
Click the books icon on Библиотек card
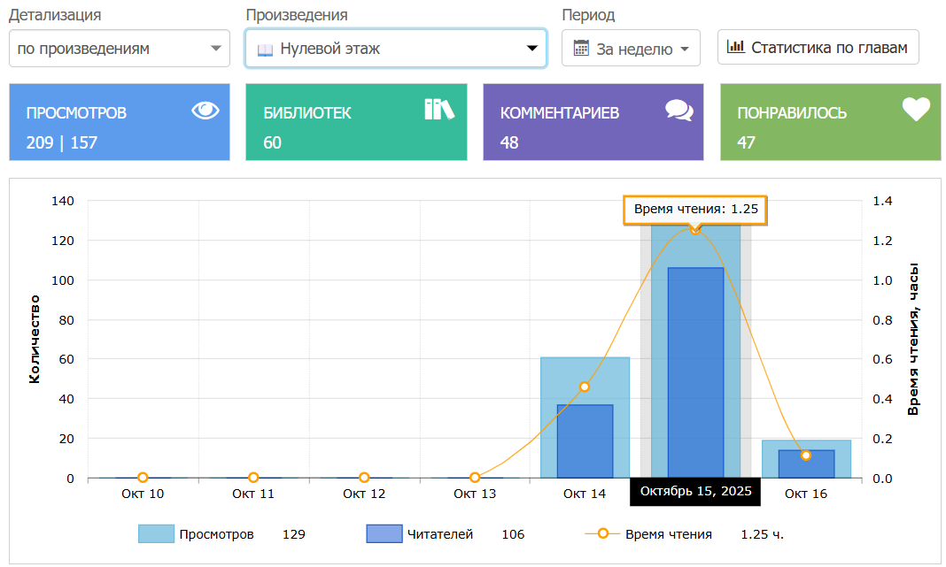[x=439, y=109]
